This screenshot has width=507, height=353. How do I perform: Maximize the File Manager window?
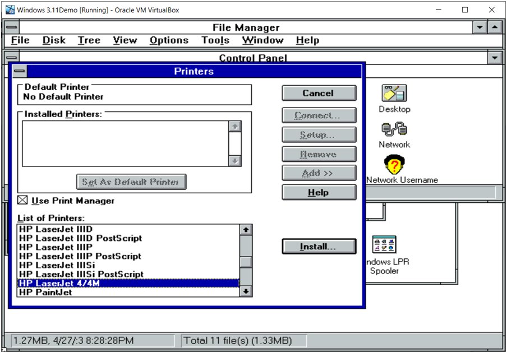(495, 27)
